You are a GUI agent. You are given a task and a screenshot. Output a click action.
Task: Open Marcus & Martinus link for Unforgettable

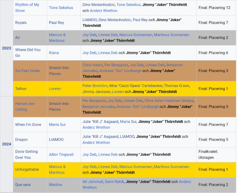point(57,169)
